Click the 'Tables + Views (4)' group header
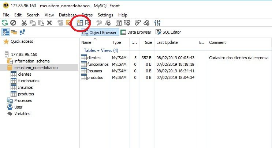The image size is (272, 148). (101, 50)
